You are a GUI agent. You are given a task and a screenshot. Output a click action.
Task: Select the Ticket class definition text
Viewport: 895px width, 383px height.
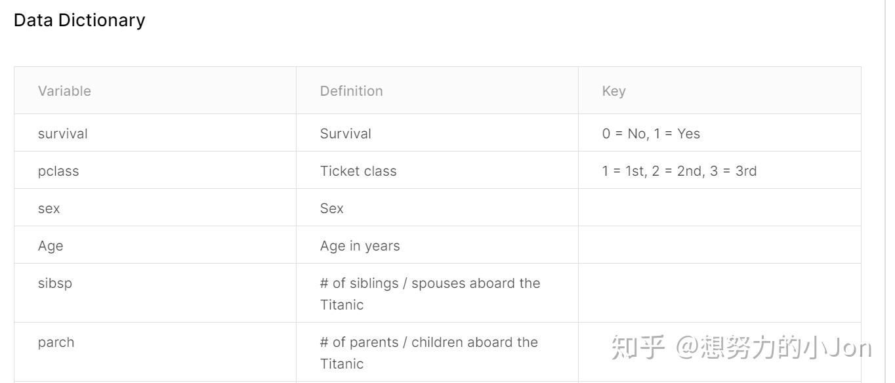[358, 171]
